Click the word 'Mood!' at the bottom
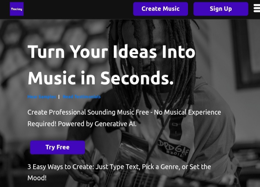260x187 pixels. [37, 178]
